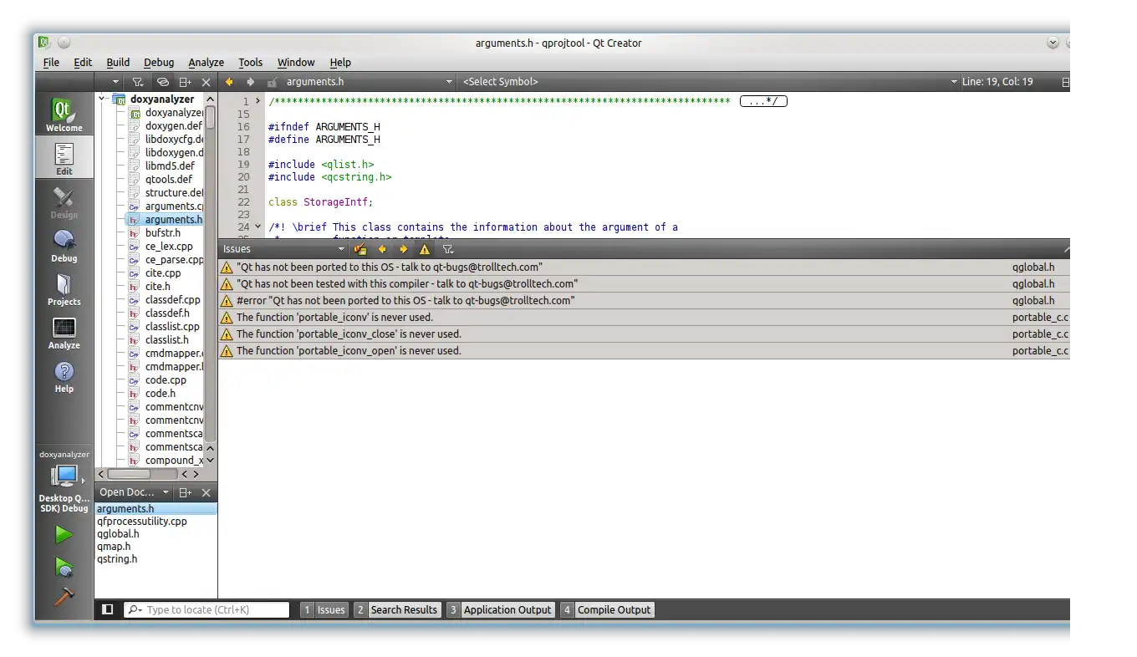The height and width of the screenshot is (657, 1137).
Task: Switch to Debug mode in sidebar
Action: [x=64, y=245]
